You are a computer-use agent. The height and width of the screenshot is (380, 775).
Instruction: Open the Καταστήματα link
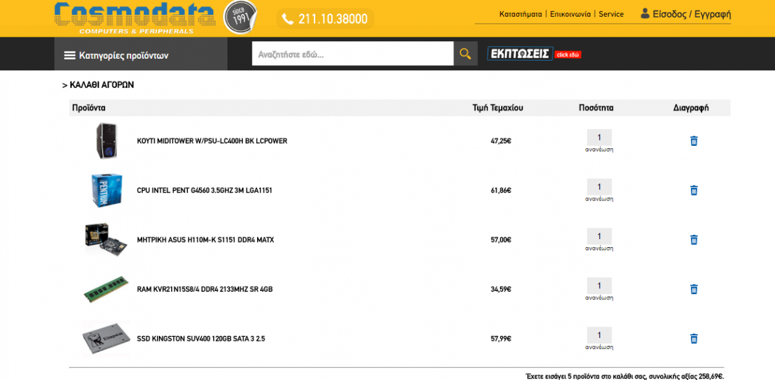click(521, 14)
